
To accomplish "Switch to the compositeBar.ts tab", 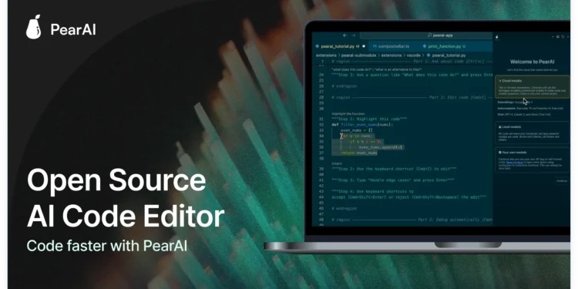I will point(393,46).
